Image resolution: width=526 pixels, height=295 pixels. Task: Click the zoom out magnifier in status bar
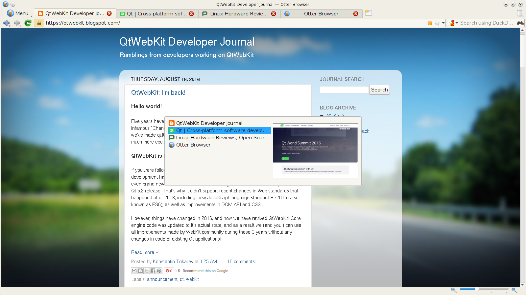[x=454, y=290]
